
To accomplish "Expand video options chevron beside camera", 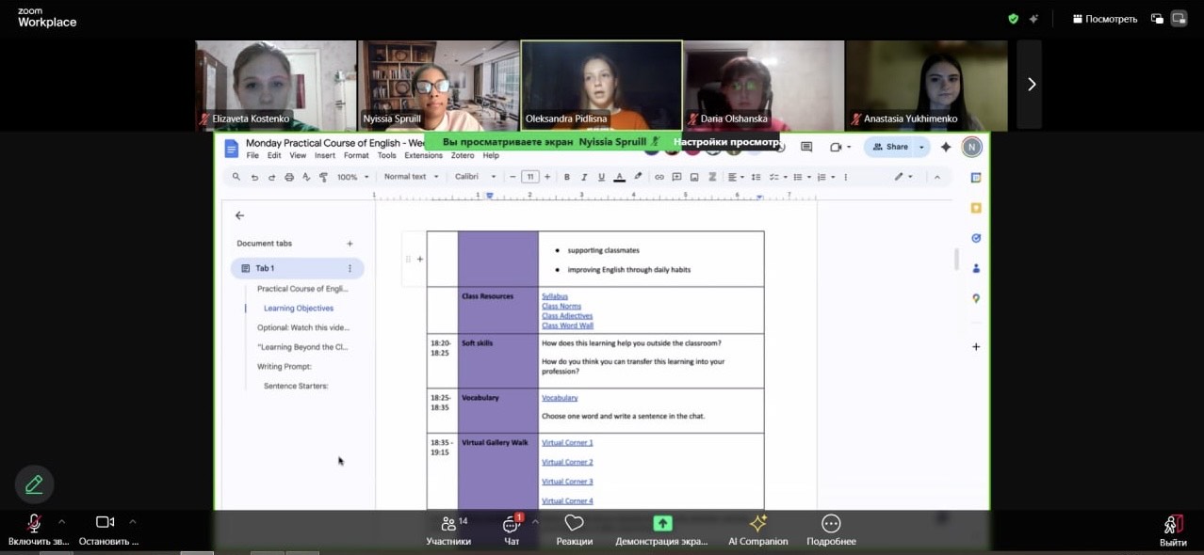I will (133, 521).
